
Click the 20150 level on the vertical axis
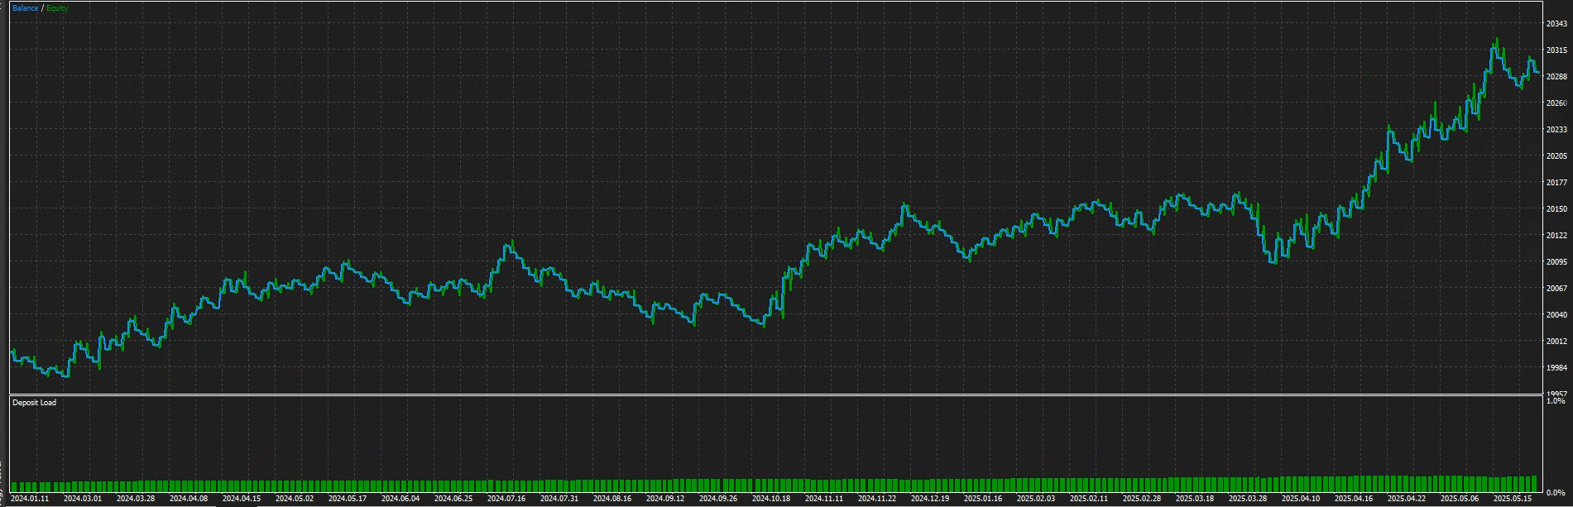[1556, 209]
